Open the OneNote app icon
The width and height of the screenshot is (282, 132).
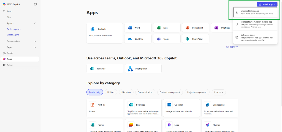tap(216, 28)
